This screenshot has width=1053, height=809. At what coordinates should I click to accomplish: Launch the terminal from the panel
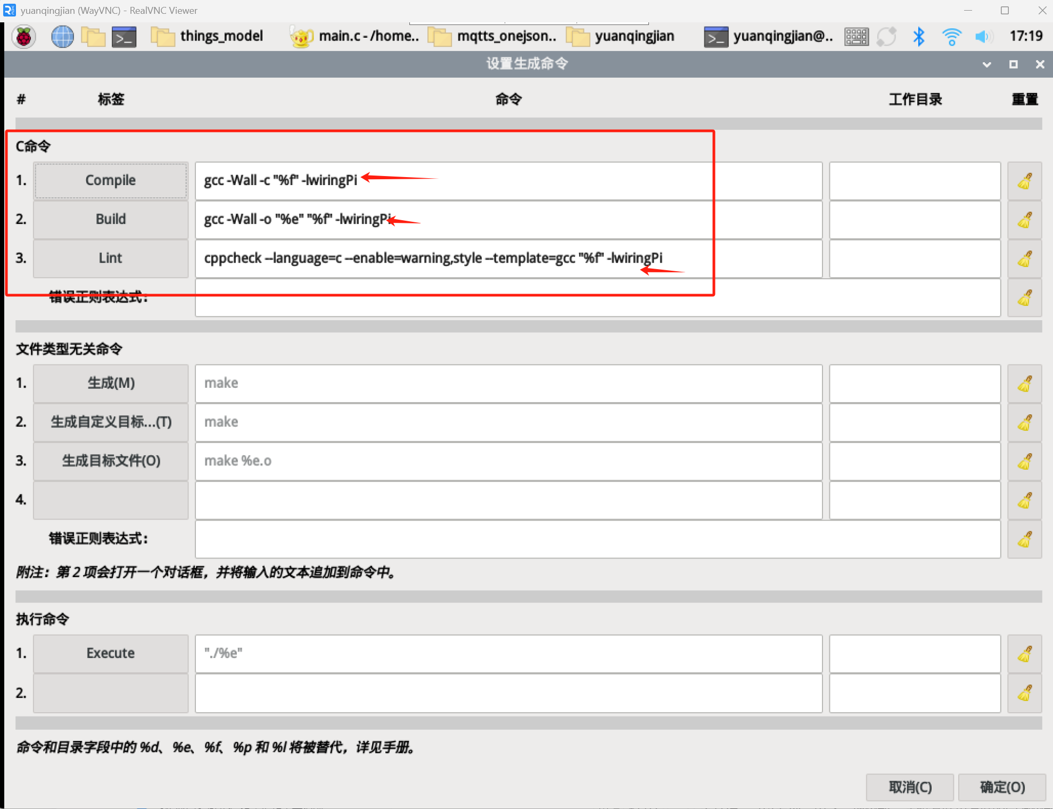pos(124,36)
